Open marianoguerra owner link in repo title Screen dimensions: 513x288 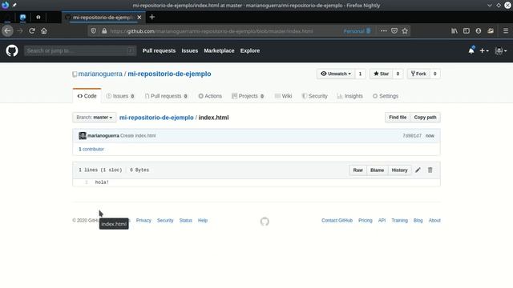coord(100,74)
